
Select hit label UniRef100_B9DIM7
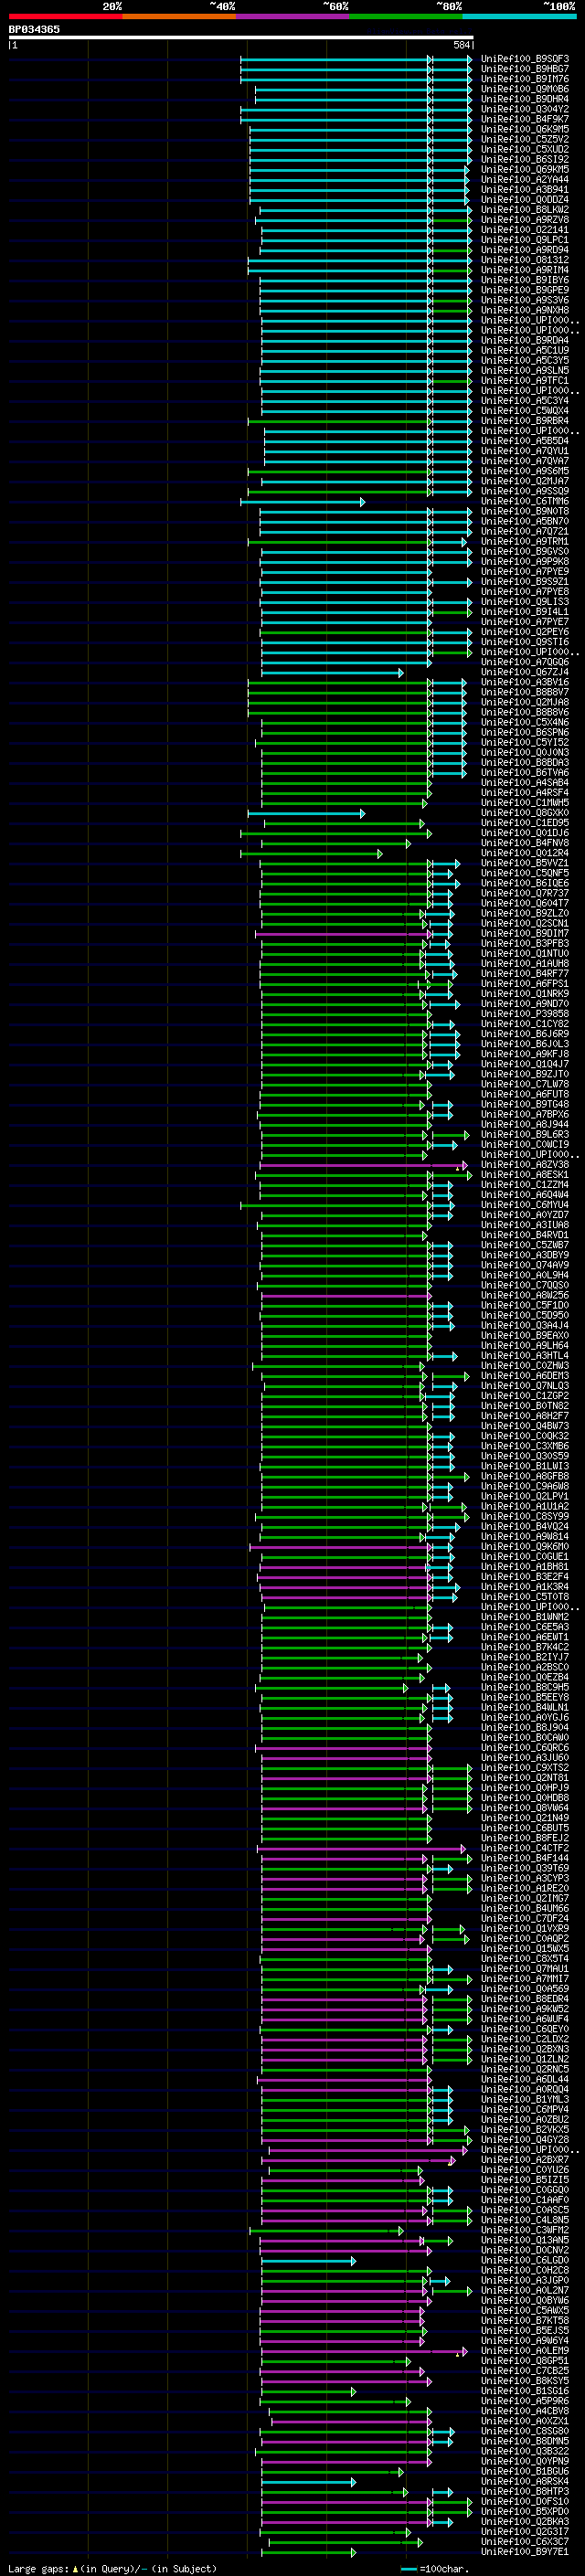(525, 933)
